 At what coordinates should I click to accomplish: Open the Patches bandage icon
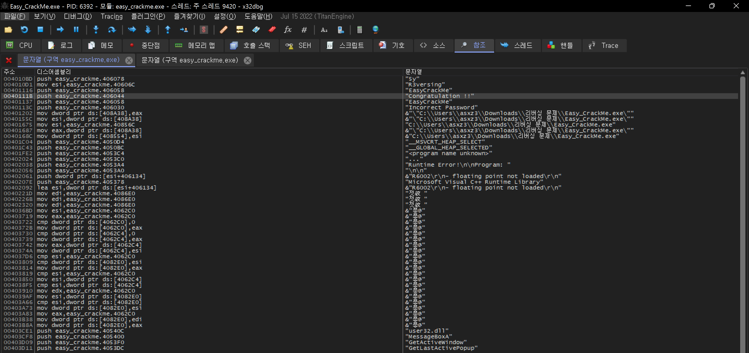pyautogui.click(x=224, y=30)
